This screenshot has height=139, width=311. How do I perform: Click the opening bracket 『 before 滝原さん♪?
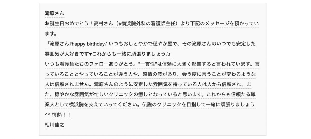pyautogui.click(x=47, y=44)
